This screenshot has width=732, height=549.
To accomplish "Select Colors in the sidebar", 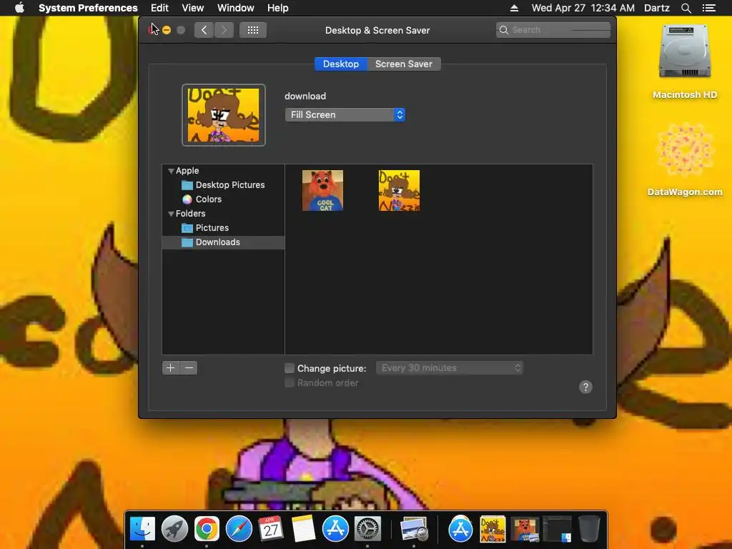I will pos(223,199).
